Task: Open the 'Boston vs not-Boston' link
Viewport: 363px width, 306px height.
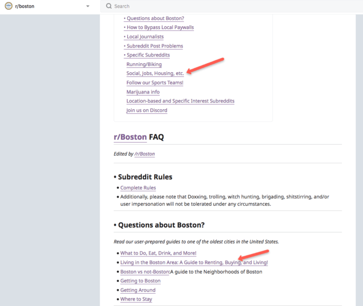Action: pyautogui.click(x=145, y=271)
